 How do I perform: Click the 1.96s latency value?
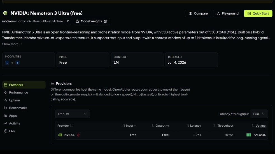point(197,135)
